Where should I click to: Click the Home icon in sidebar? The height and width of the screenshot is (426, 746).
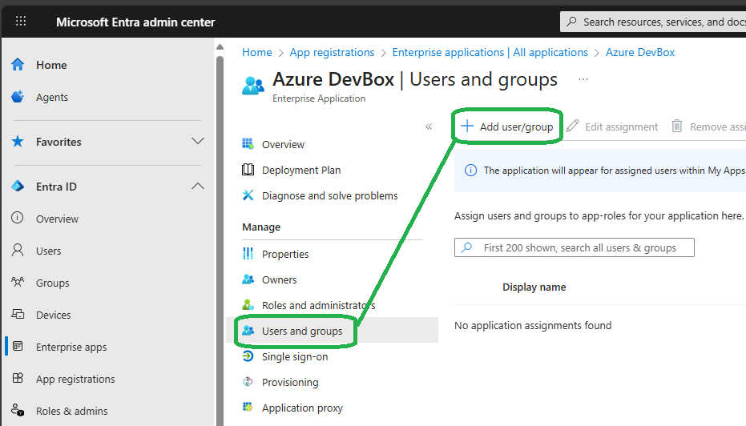click(18, 65)
